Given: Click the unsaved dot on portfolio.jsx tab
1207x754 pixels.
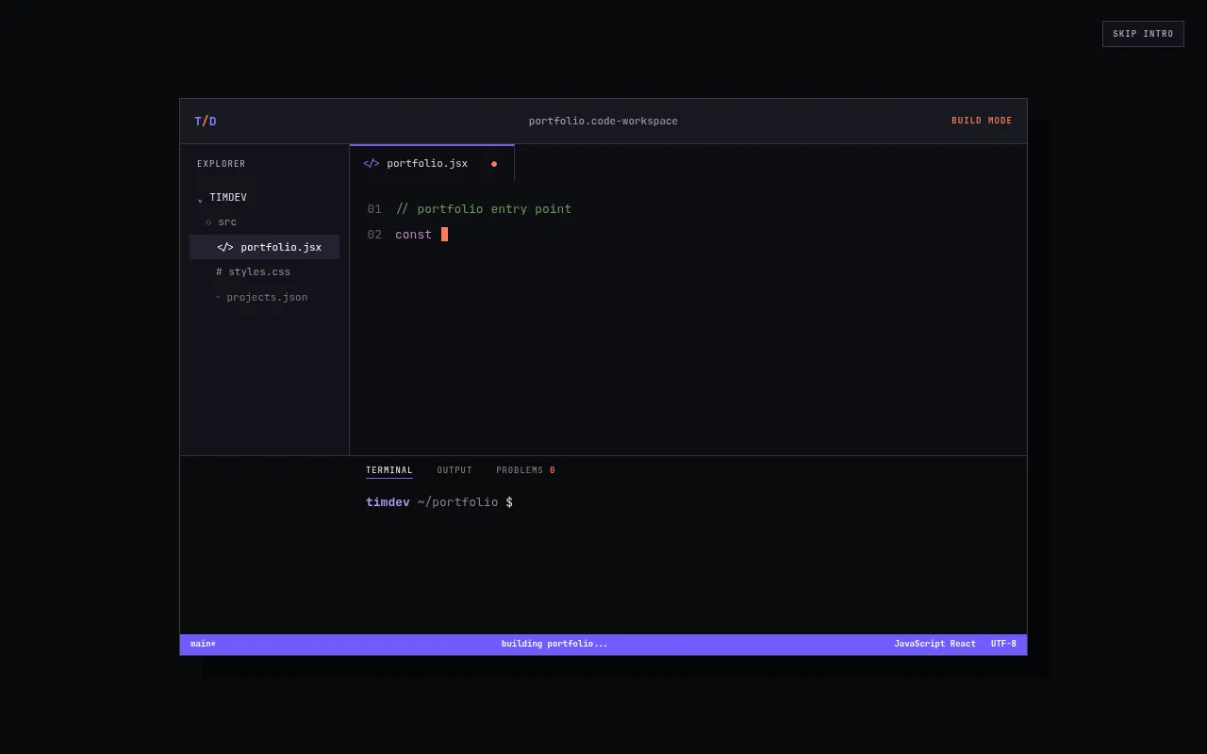Looking at the screenshot, I should pyautogui.click(x=494, y=164).
